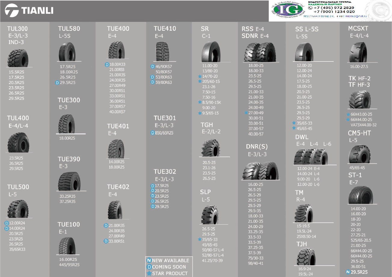Screen dimensions: 392x277
Task: Select size 25X8.50-14 under TM
Action: coord(306,237)
